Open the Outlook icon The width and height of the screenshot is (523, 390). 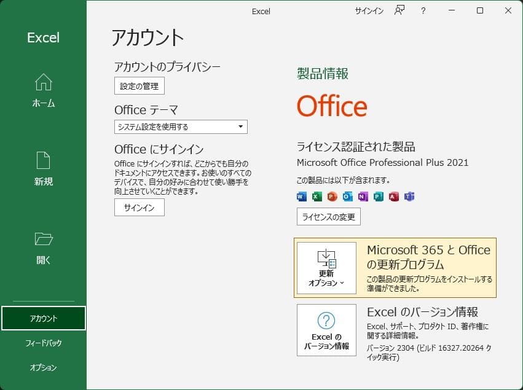pos(347,197)
